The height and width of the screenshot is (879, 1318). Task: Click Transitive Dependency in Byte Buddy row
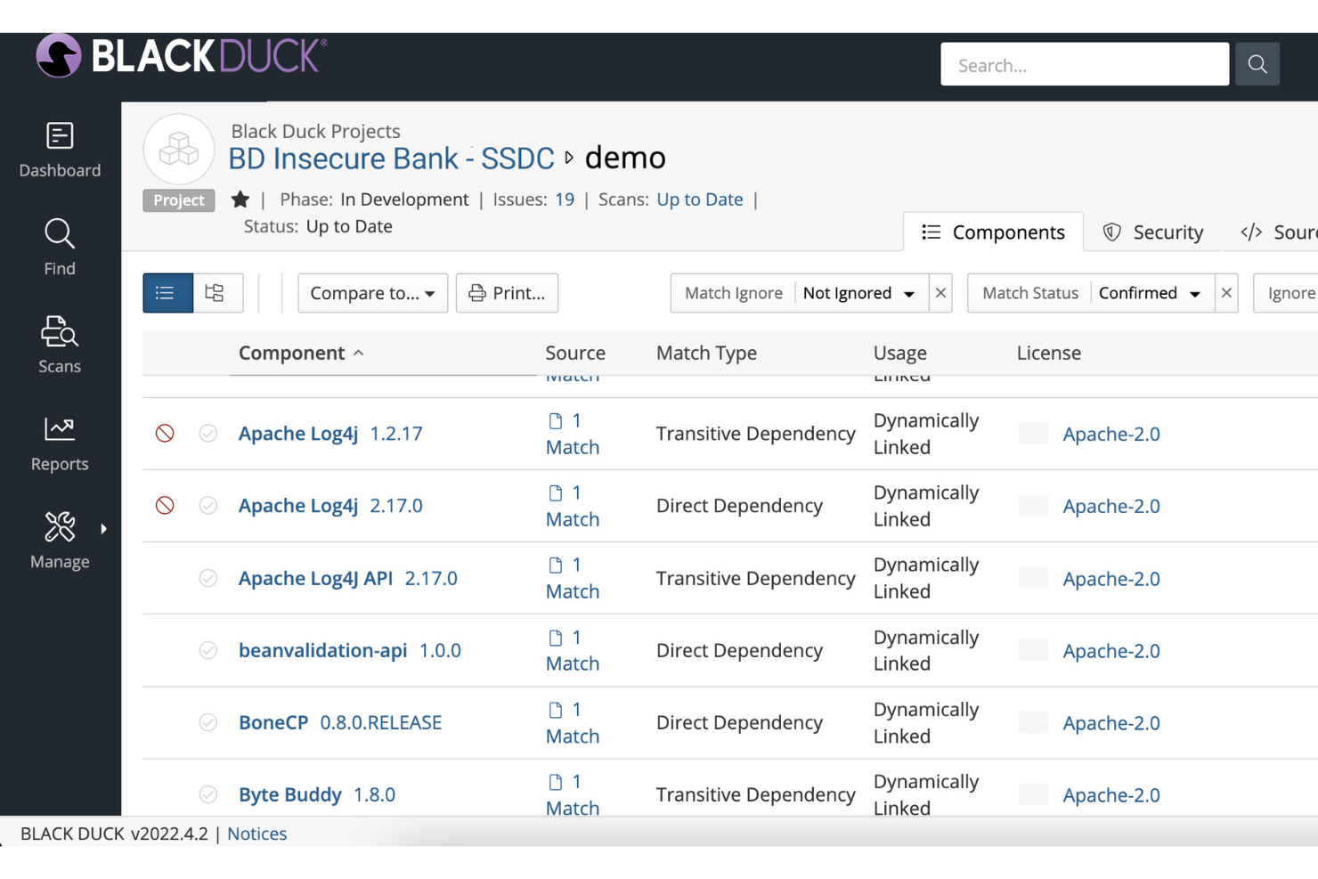[x=756, y=794]
